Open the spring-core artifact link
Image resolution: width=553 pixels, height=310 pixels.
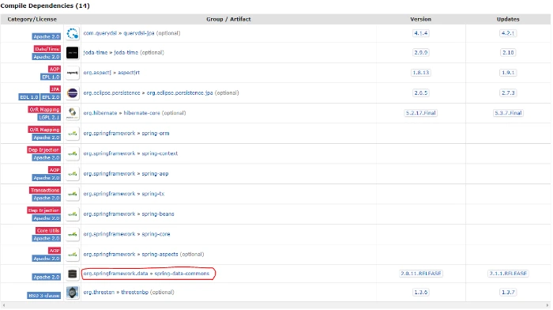pos(156,234)
